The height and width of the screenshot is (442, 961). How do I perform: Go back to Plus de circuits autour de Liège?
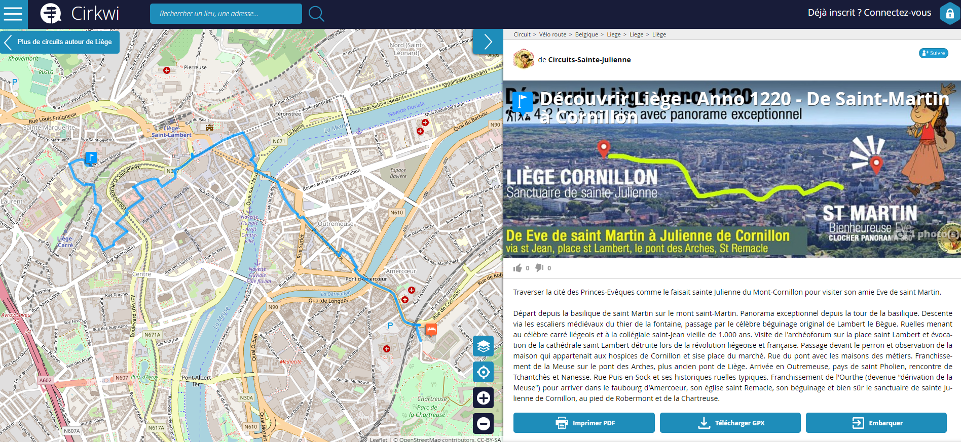pyautogui.click(x=60, y=42)
